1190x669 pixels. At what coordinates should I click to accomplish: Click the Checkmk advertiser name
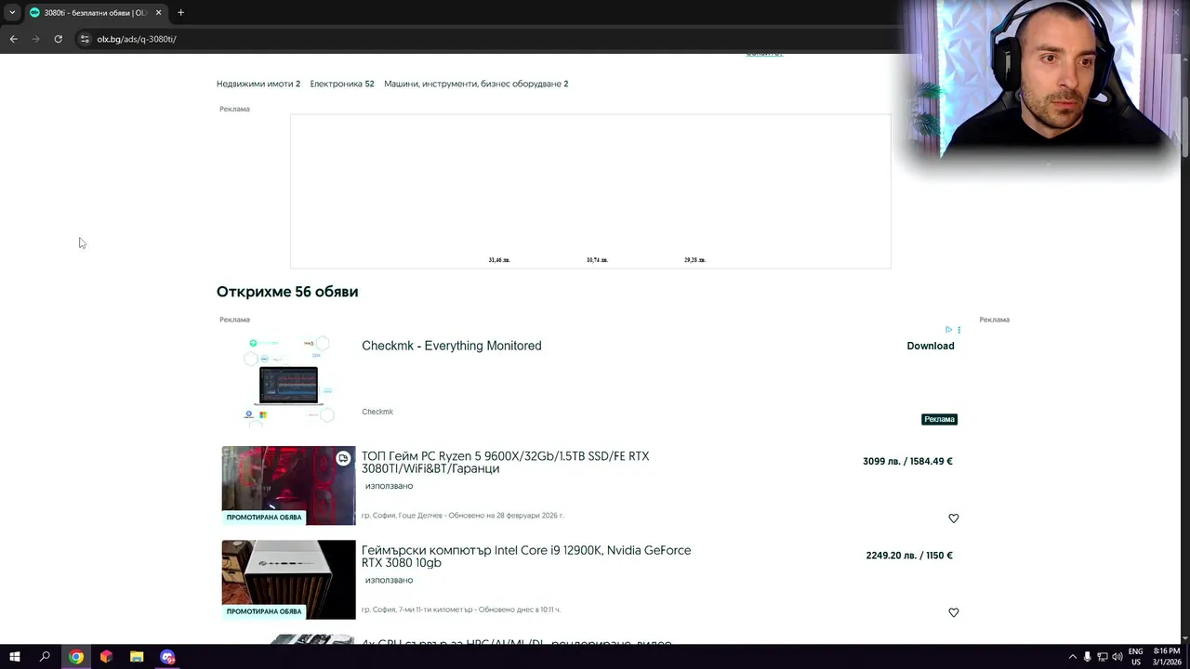click(377, 412)
